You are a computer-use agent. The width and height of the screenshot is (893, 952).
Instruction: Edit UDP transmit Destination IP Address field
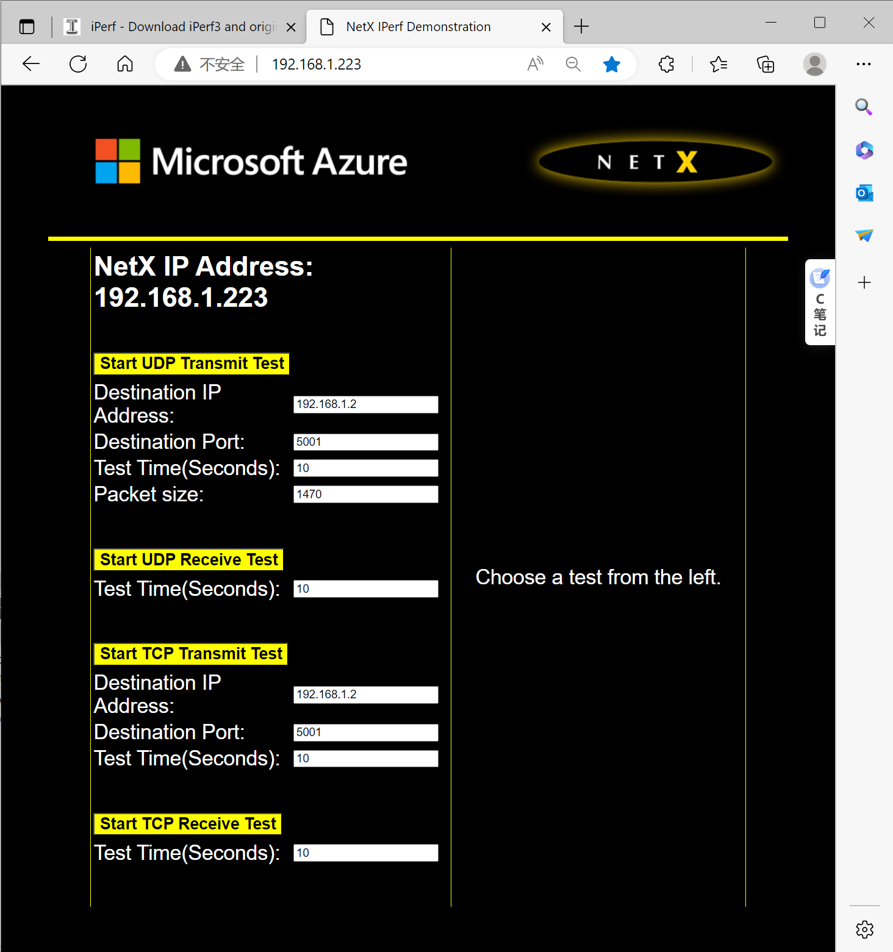click(366, 404)
